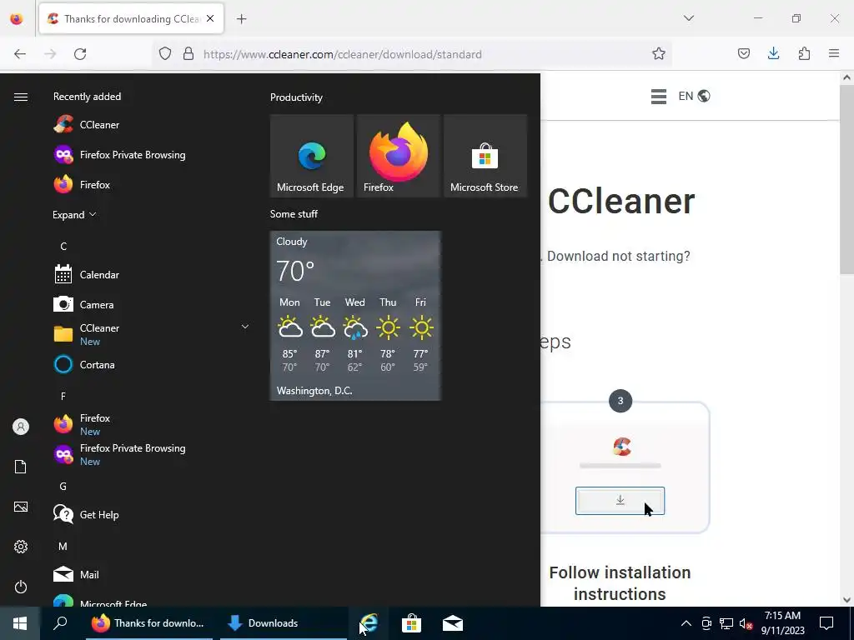This screenshot has width=854, height=640.
Task: Open Firefox Private Browsing under F
Action: click(x=119, y=454)
